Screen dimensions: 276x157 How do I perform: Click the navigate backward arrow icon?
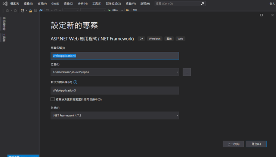click(7, 11)
